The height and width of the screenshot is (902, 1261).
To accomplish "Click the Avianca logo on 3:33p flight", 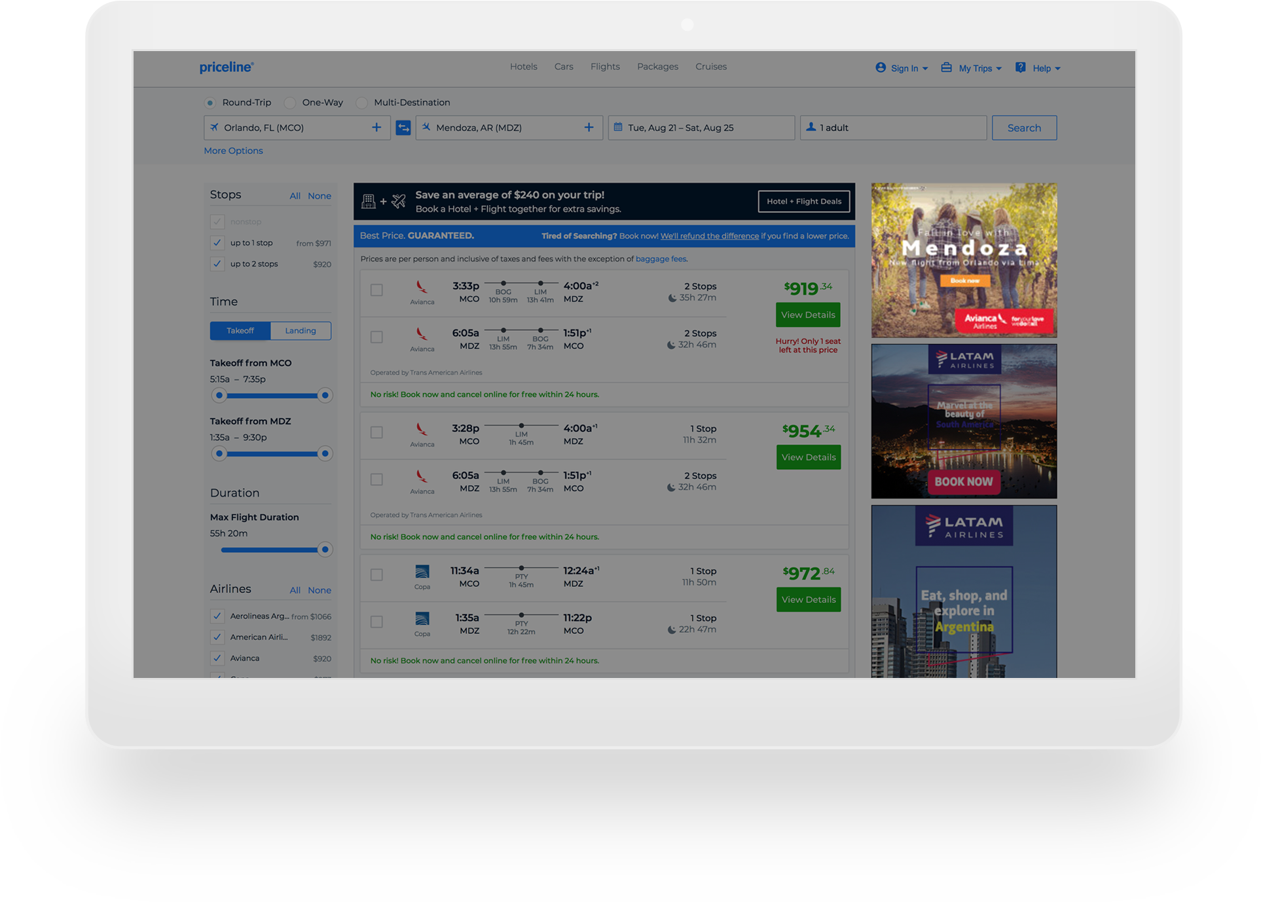I will point(422,287).
